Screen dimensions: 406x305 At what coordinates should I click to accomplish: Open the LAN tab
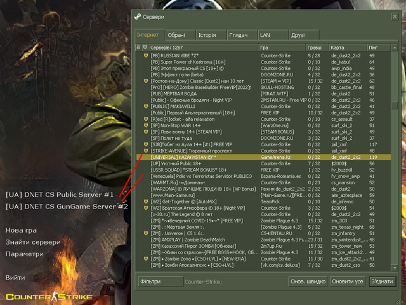point(273,35)
